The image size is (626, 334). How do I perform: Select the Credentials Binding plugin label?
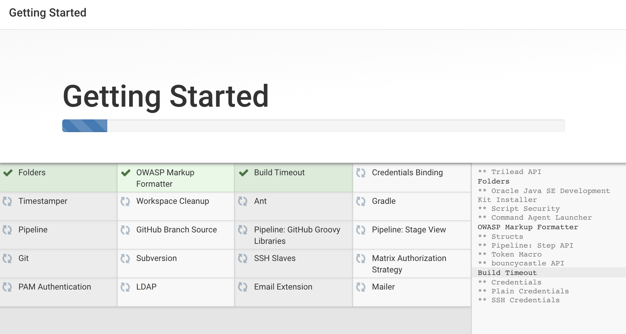(407, 172)
